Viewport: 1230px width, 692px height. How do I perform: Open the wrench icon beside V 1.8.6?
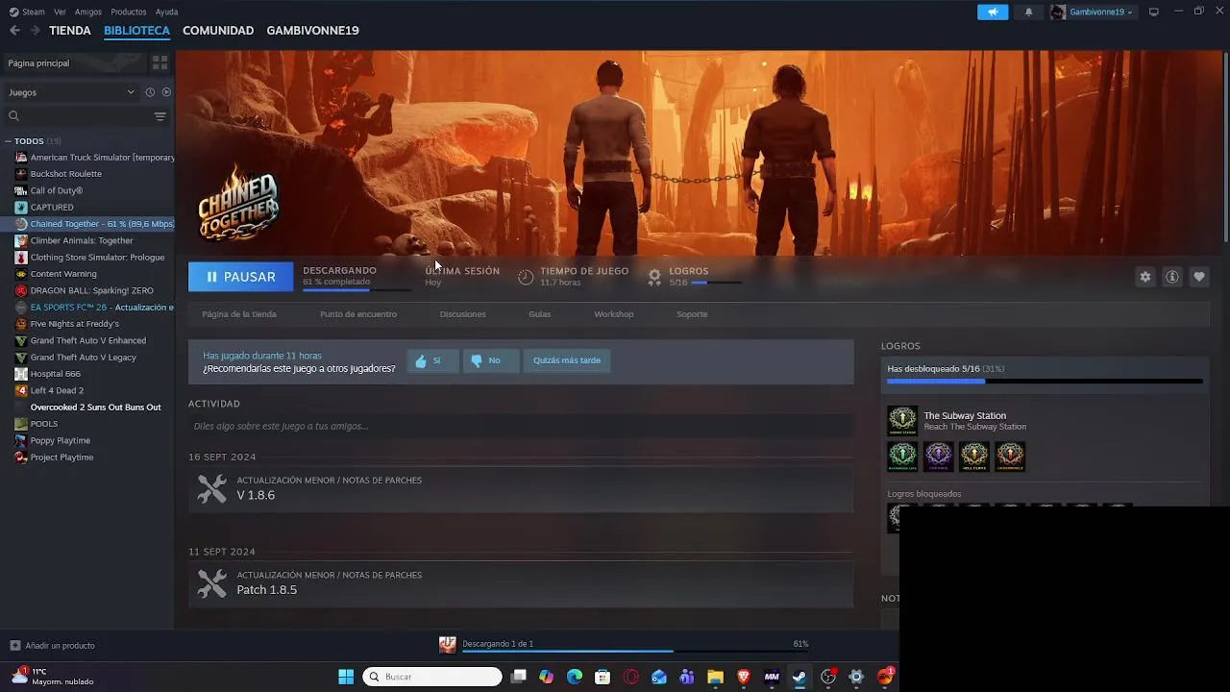(x=211, y=488)
